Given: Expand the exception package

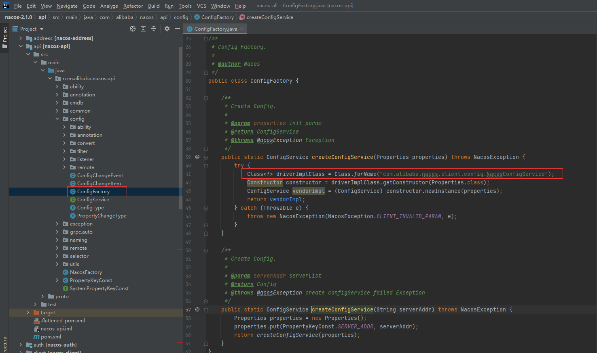Looking at the screenshot, I should (57, 224).
